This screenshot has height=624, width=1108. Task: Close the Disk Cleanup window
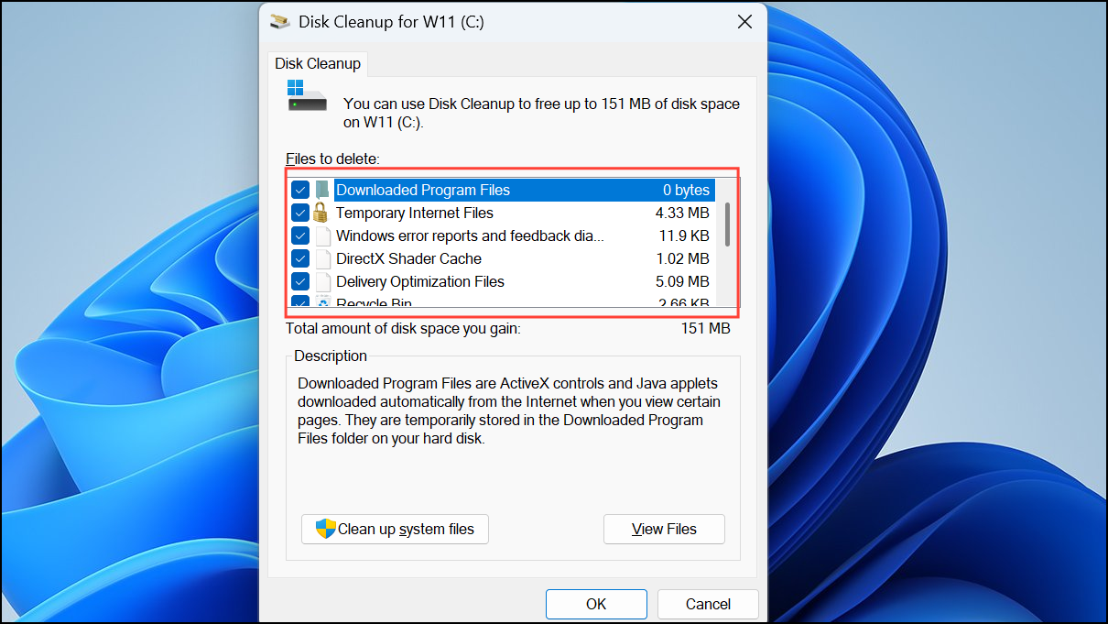click(745, 21)
